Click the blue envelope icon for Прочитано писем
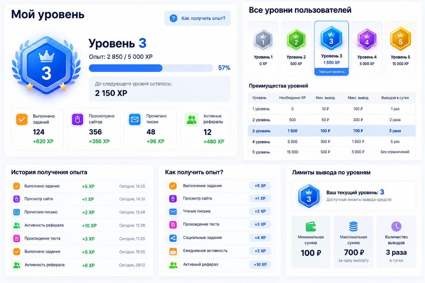Screen dimensions: 425x283 pos(135,119)
